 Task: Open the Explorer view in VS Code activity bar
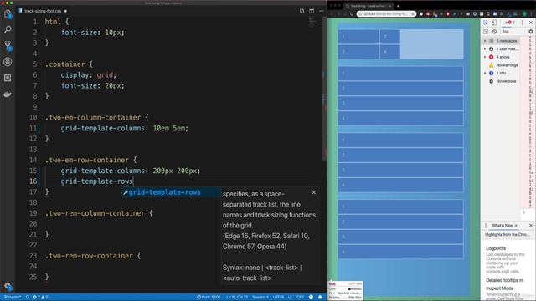coord(8,14)
